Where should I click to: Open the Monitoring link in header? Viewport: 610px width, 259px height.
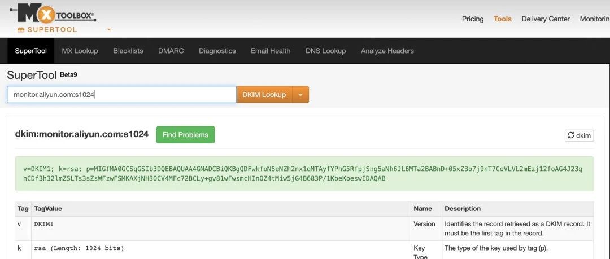(595, 19)
